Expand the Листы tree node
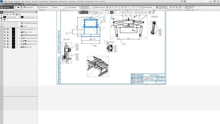Screen dimensions: 220x124 coord(20,26)
